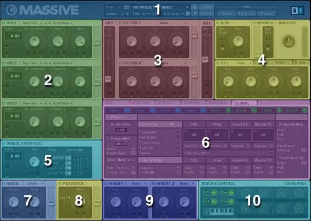Open the preset folder icon in header
The width and height of the screenshot is (311, 221).
[127, 7]
